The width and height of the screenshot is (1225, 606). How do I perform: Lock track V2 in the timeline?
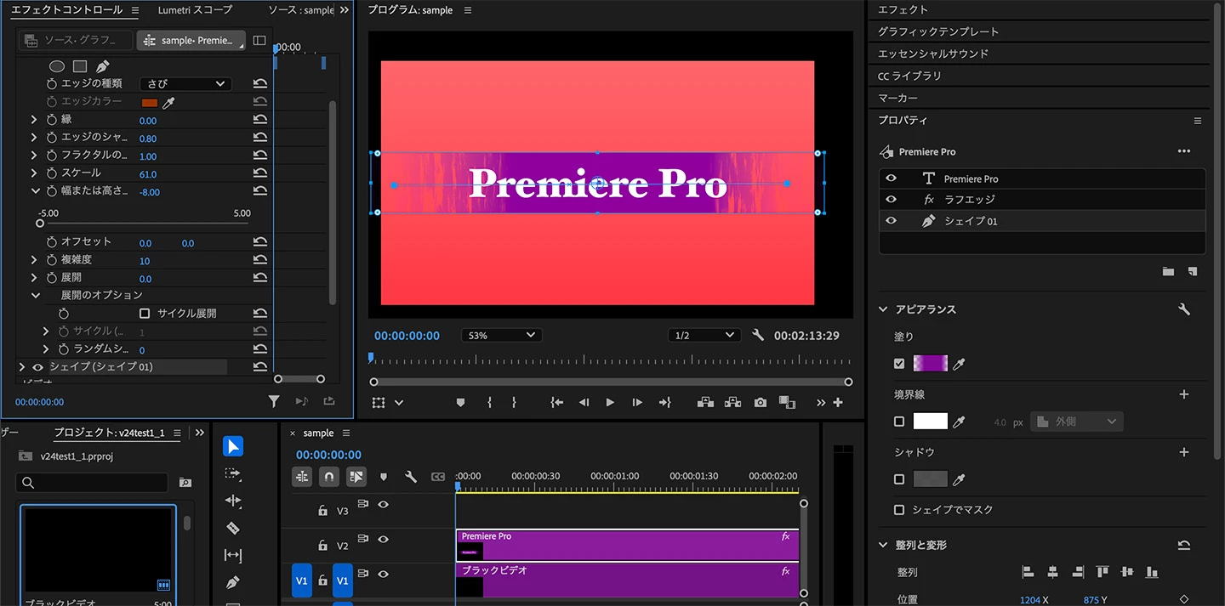coord(322,545)
